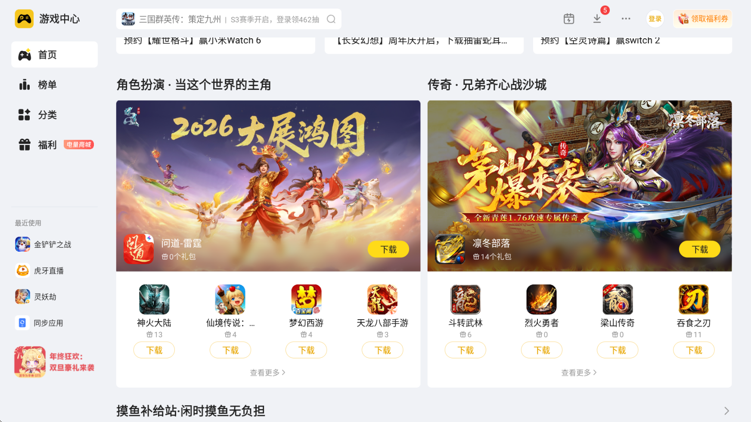Screen dimensions: 751x422
Task: Open the downloads icon with badge 5
Action: click(597, 18)
